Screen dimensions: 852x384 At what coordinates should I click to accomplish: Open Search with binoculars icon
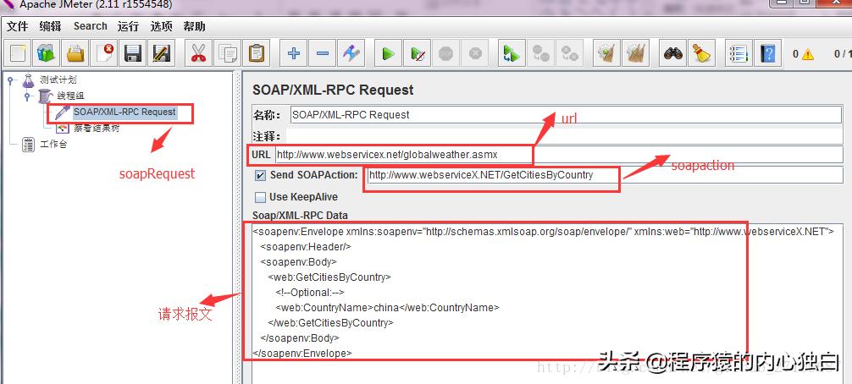click(x=673, y=53)
